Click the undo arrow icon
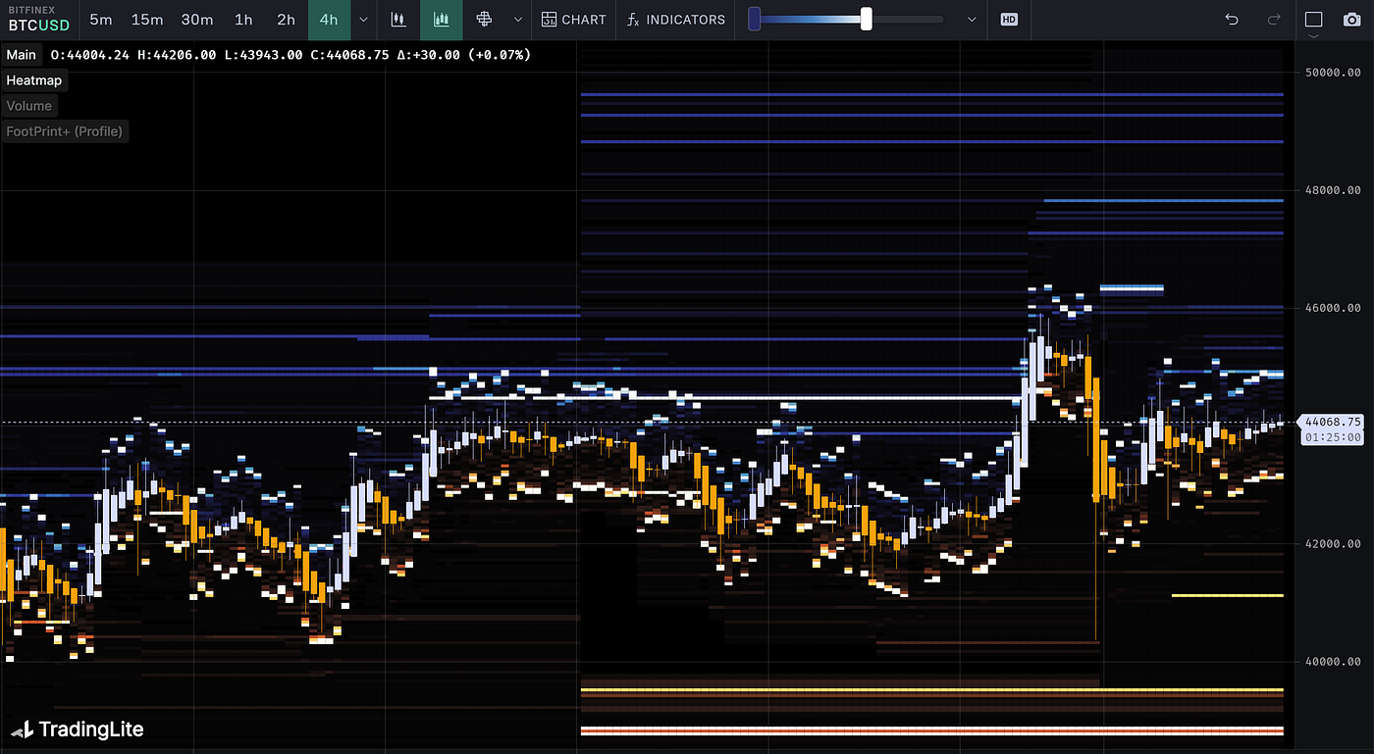1374x754 pixels. [x=1232, y=20]
